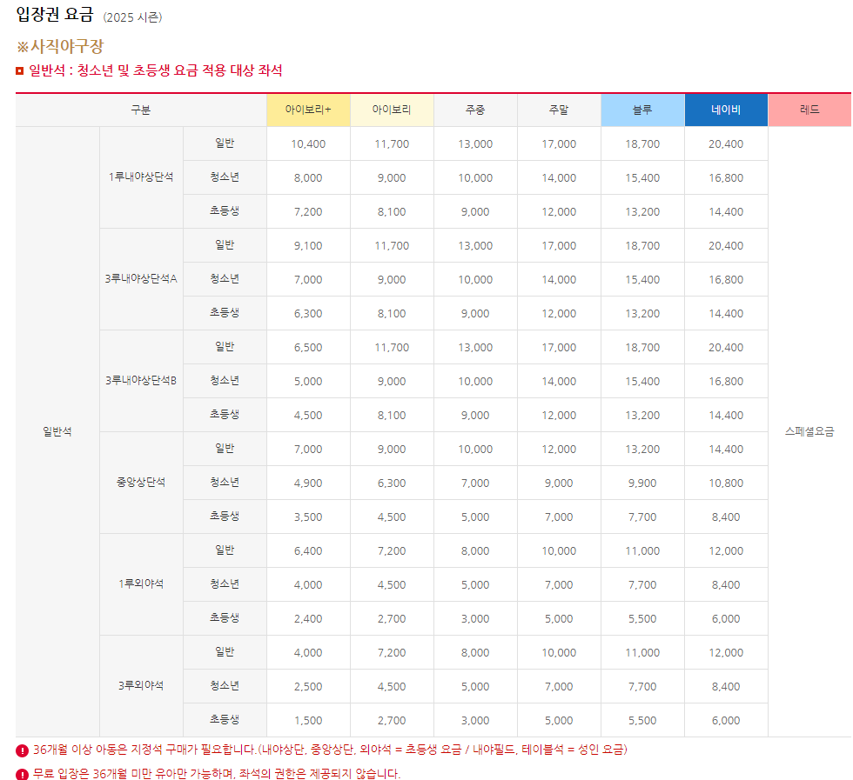
Task: Click the ※사직야구장 subtitle
Action: (60, 47)
